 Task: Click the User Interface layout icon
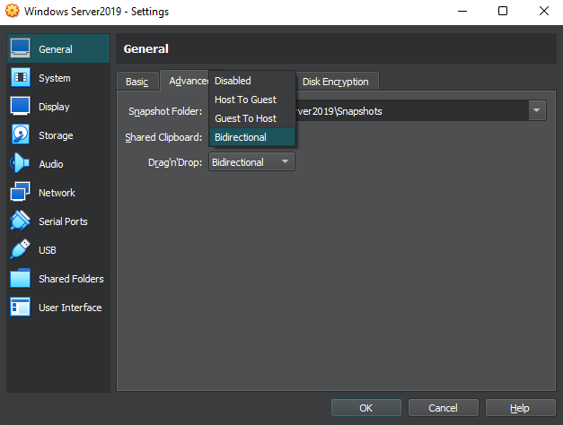(21, 308)
